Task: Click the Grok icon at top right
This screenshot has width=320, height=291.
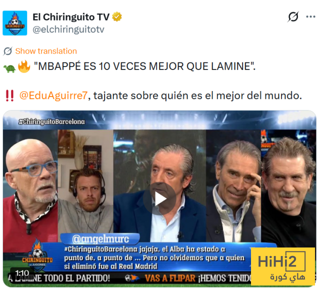Action: 293,16
